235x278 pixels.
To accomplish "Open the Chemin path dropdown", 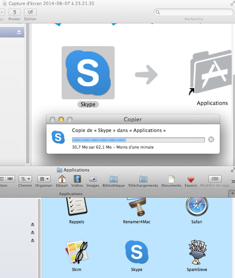I will [25, 179].
